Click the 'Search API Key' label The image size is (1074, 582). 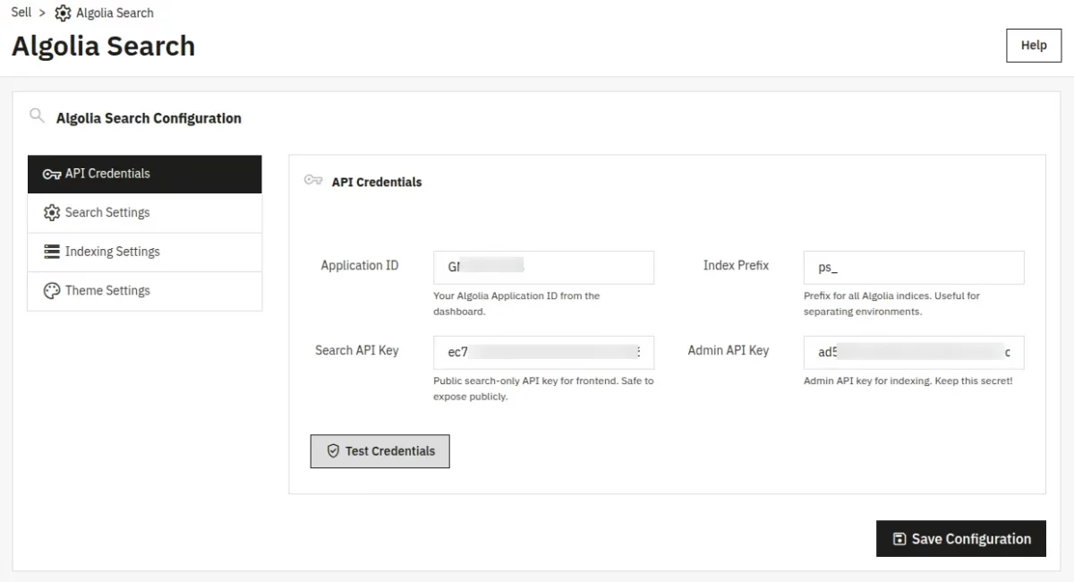(x=357, y=351)
